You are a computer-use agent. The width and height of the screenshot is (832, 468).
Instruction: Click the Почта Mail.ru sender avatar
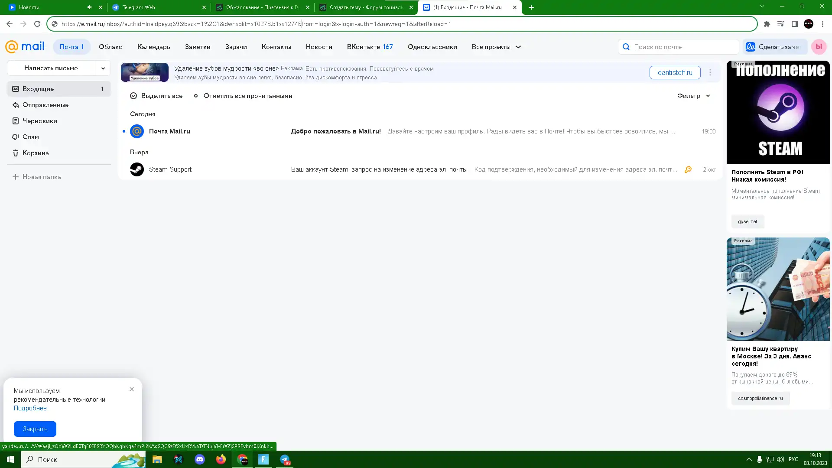[137, 131]
